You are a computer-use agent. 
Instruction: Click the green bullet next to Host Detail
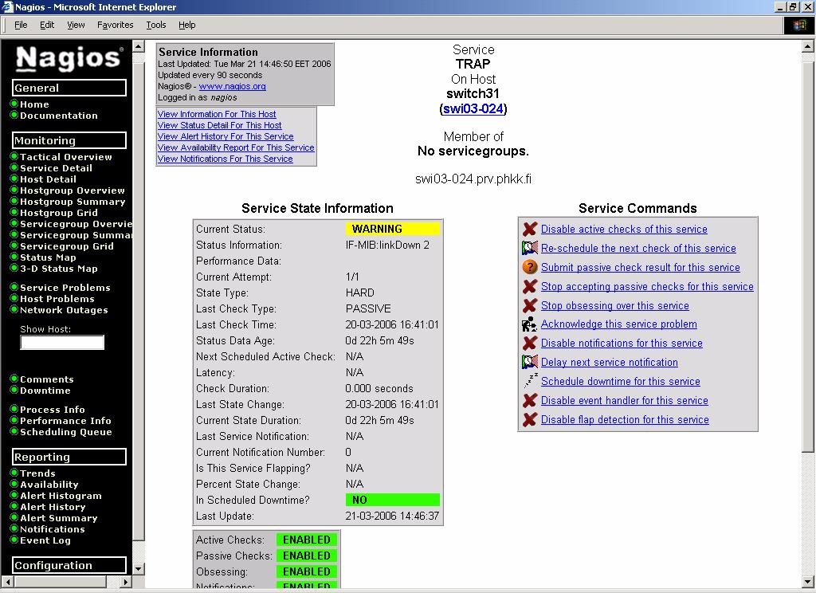14,179
